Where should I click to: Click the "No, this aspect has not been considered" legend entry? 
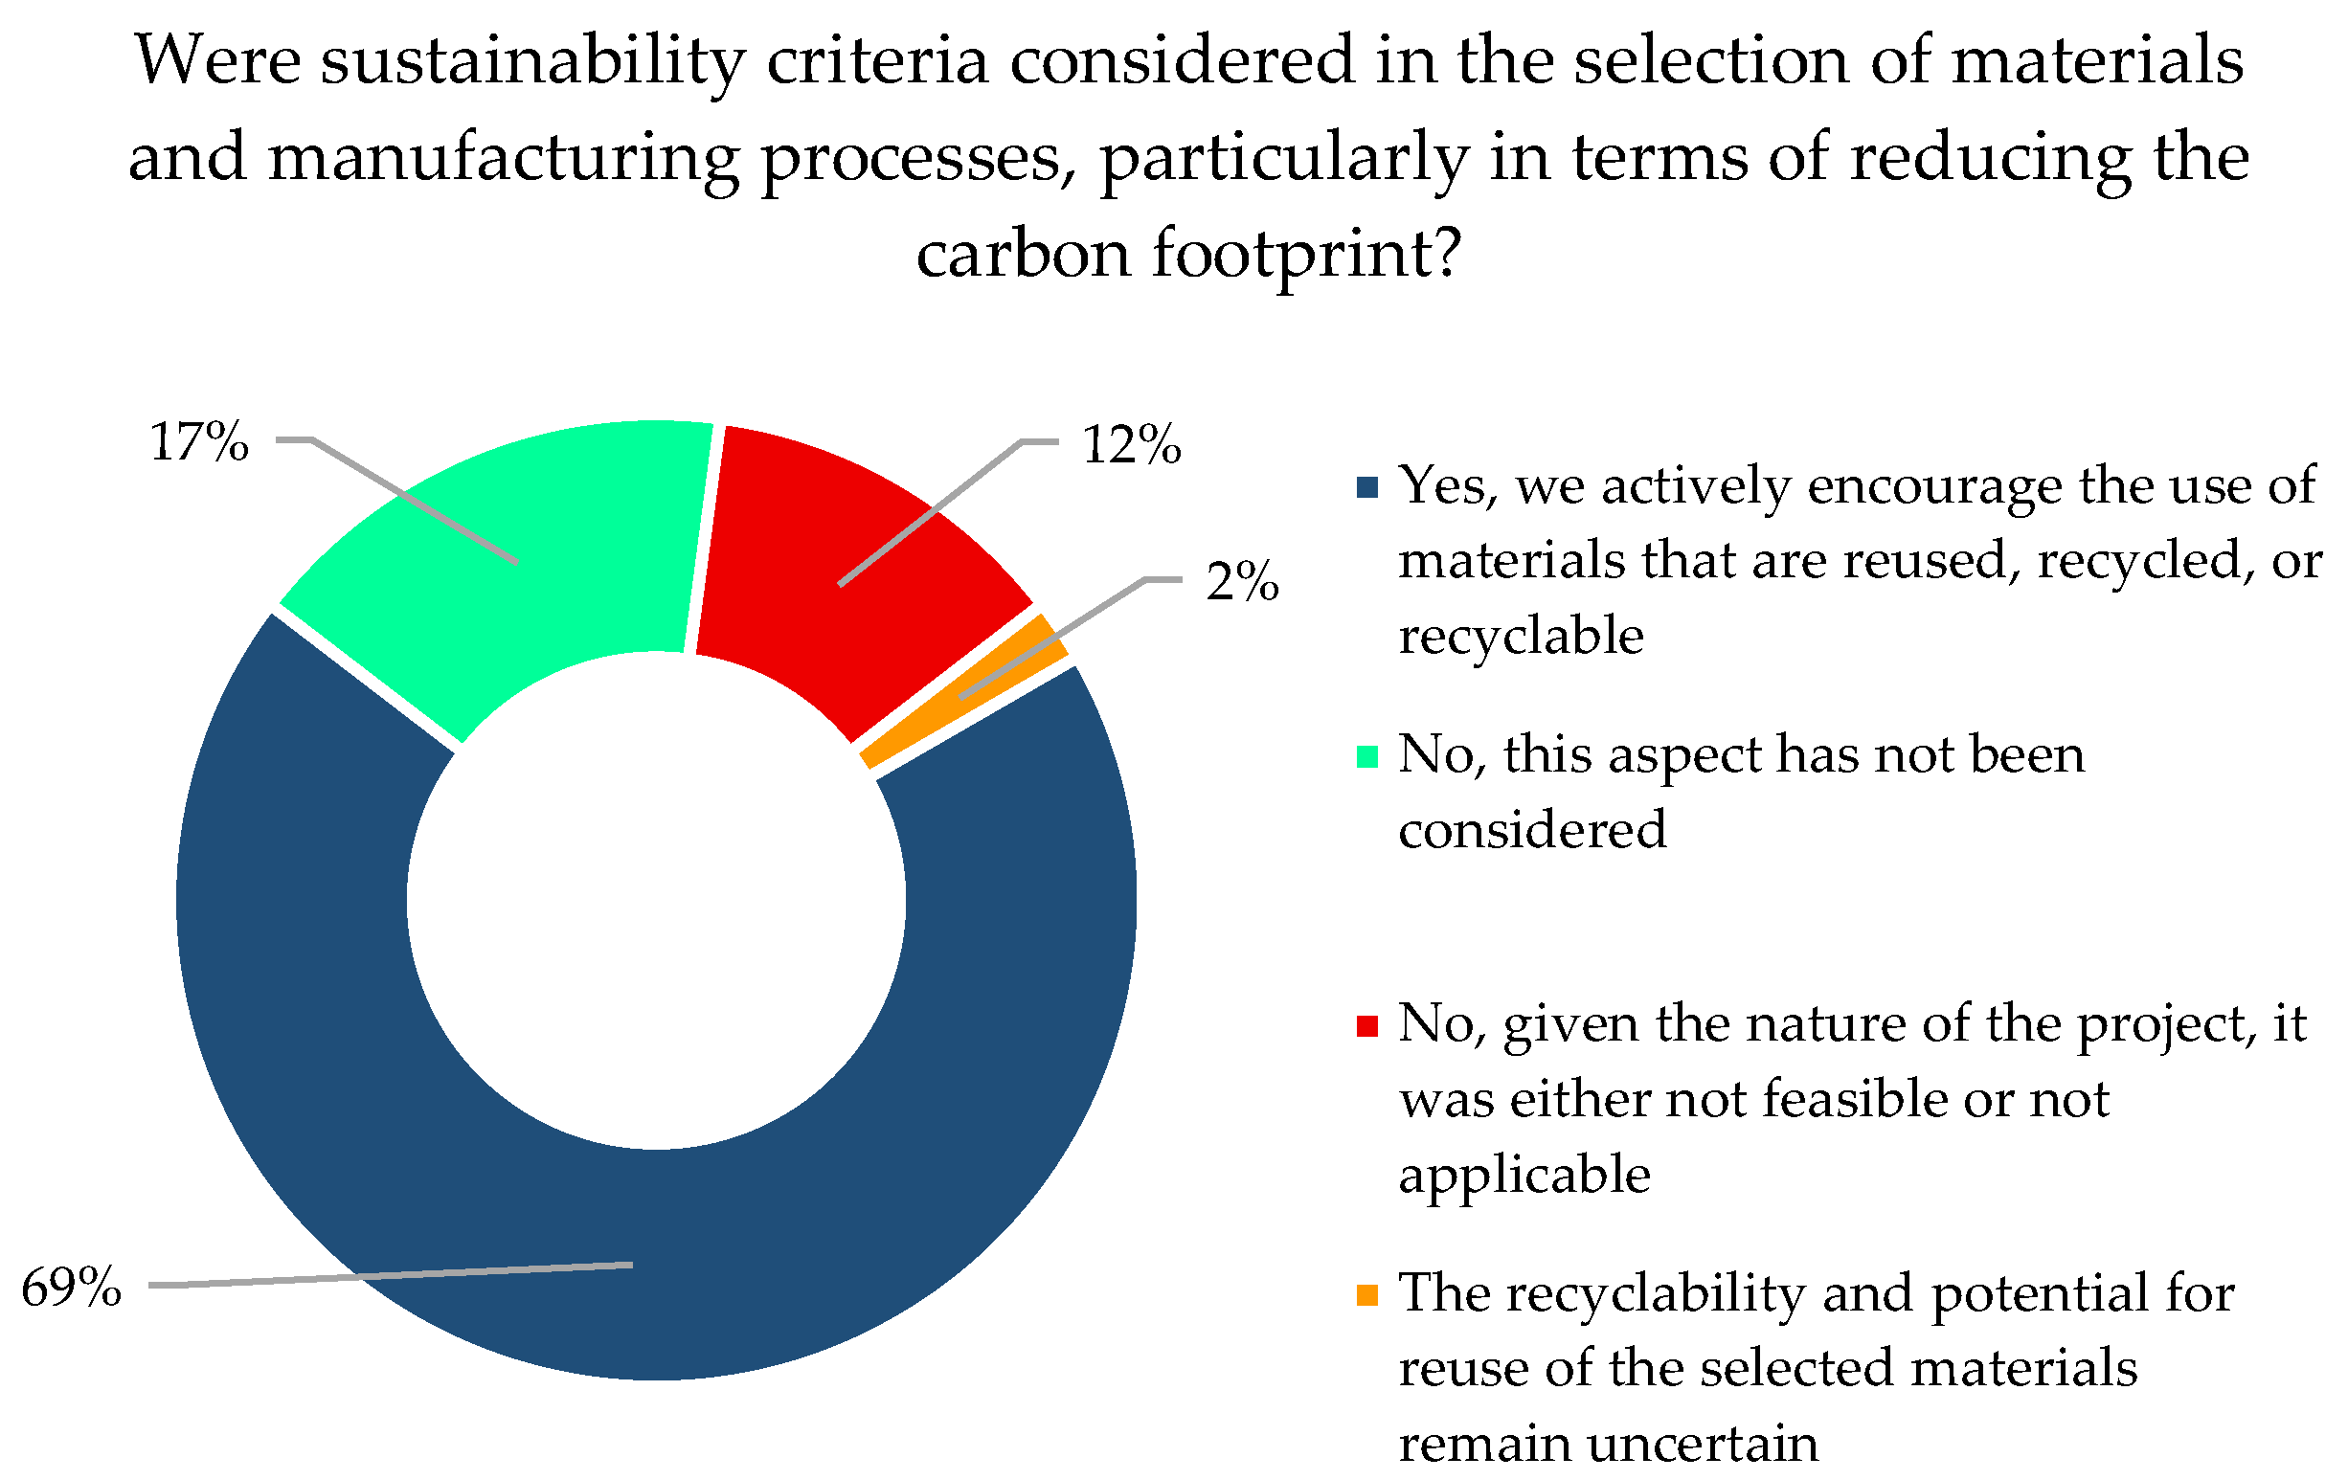point(1741,792)
